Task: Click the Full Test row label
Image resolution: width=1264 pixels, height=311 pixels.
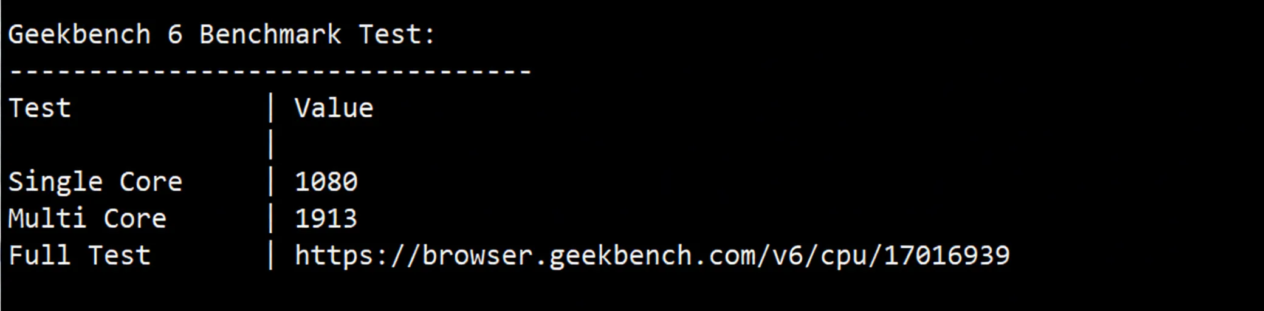Action: (x=79, y=256)
